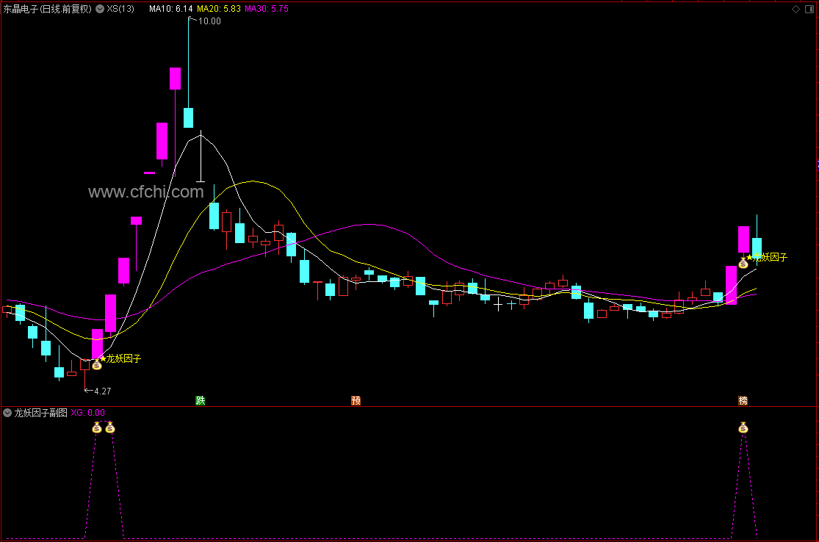Click the first yellow ★龙妖因子 label at bottom left
The height and width of the screenshot is (542, 819).
click(x=120, y=358)
